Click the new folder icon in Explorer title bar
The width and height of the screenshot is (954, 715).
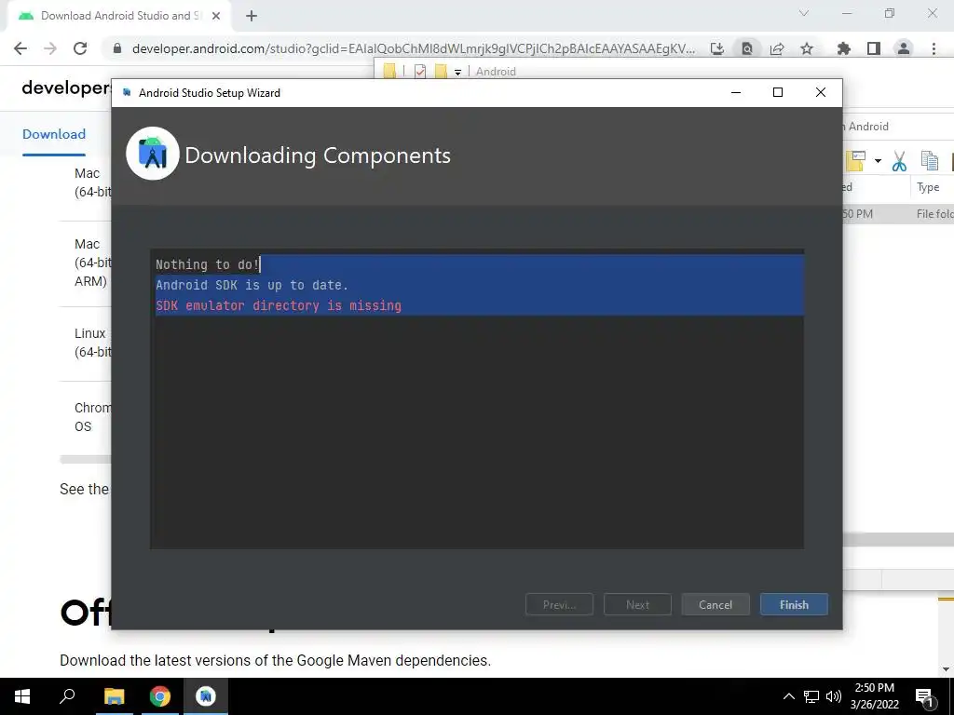tap(441, 72)
